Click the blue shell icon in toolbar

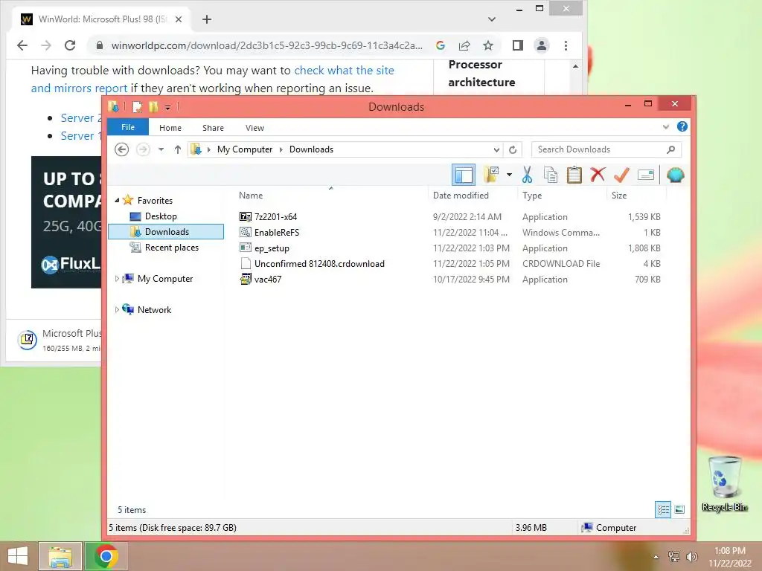click(x=676, y=175)
